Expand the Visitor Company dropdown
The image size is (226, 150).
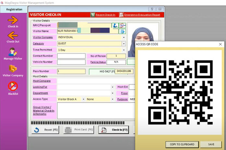coord(124,38)
